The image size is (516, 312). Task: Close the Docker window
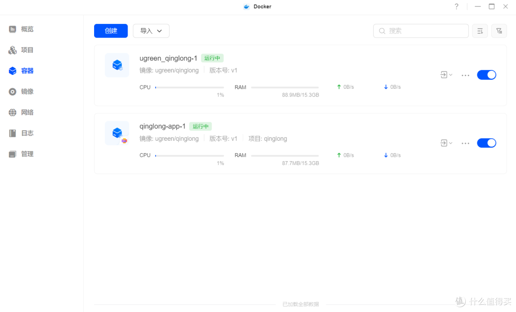point(505,7)
